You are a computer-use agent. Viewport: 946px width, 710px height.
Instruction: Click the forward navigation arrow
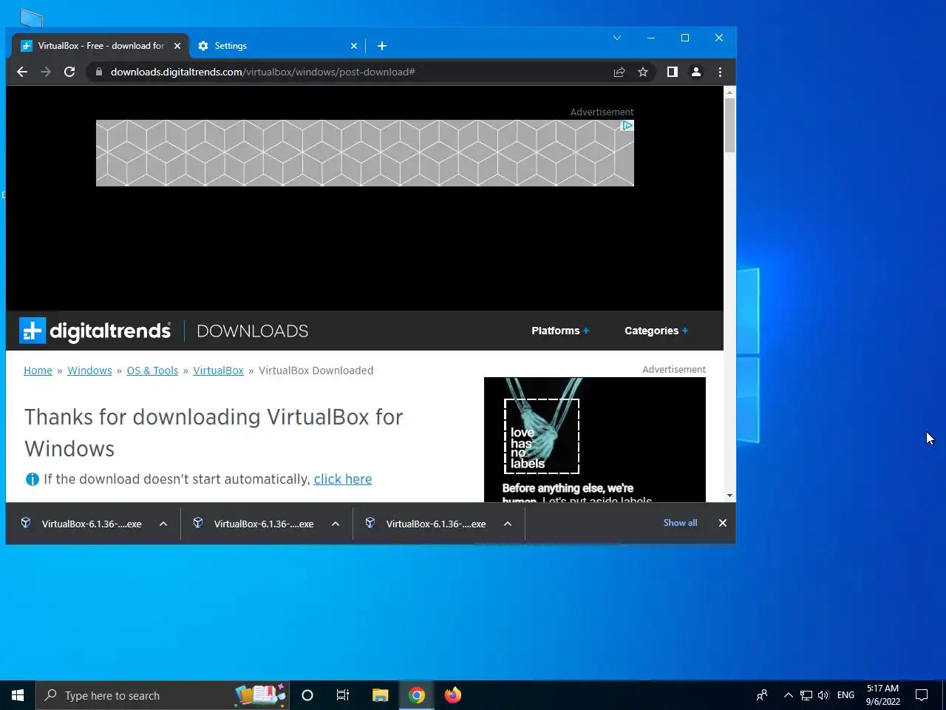(46, 72)
